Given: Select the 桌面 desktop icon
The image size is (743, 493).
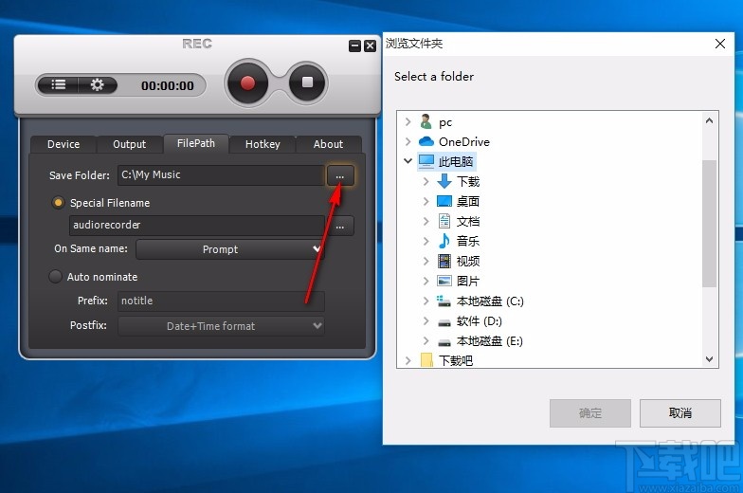Looking at the screenshot, I should click(444, 201).
